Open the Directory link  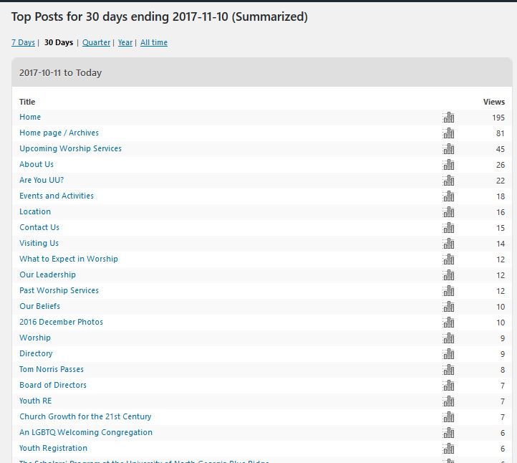click(x=36, y=354)
